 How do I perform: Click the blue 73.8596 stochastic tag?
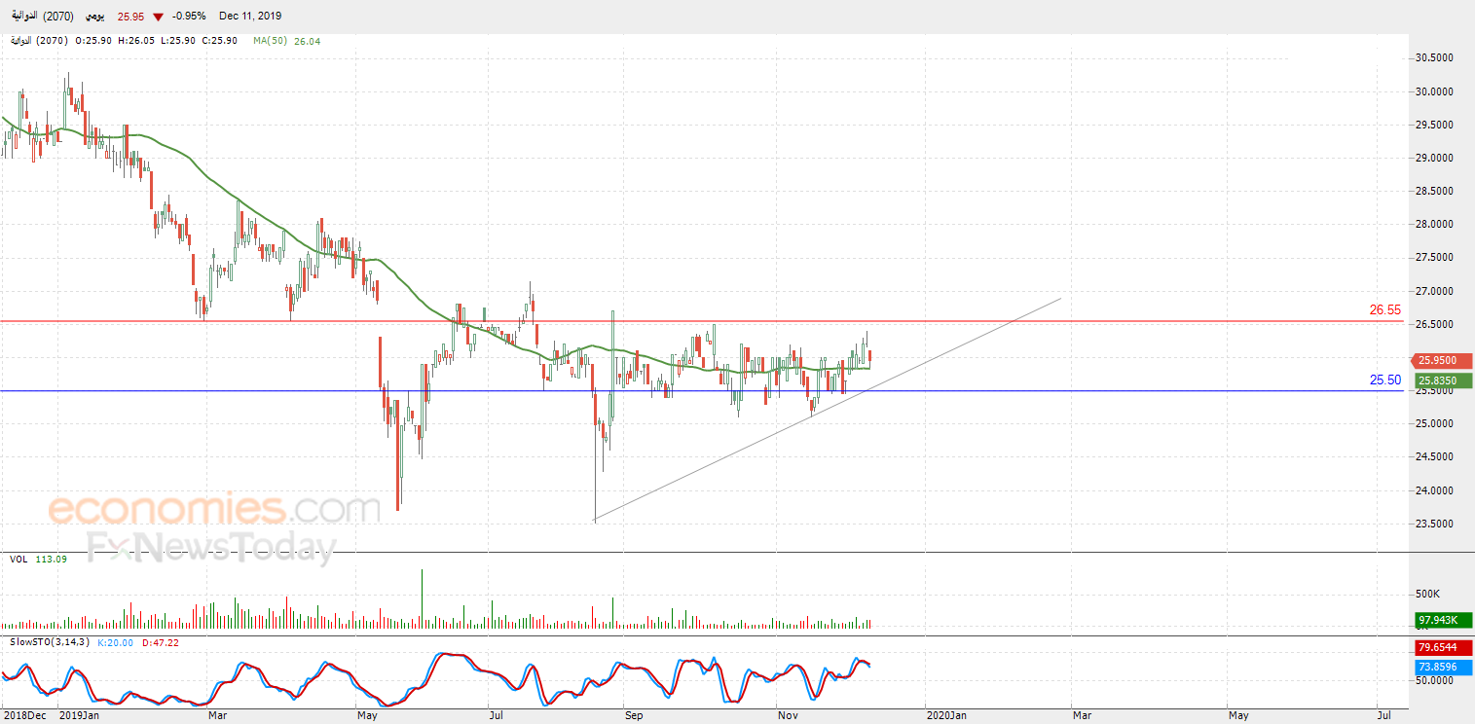(x=1444, y=668)
